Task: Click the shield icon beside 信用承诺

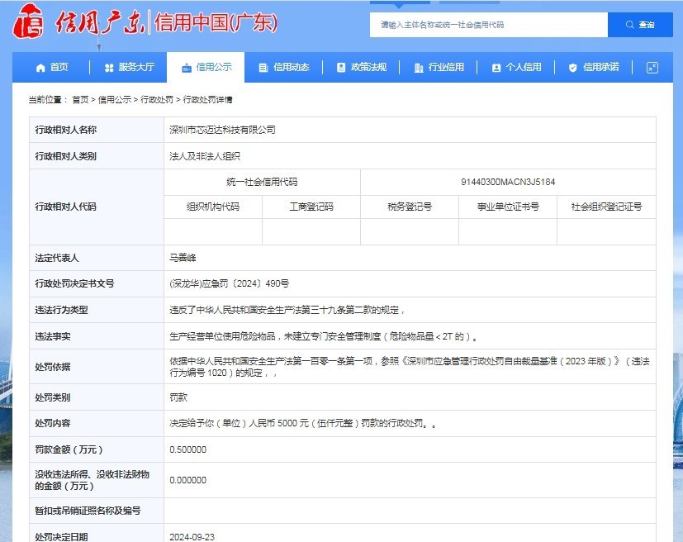Action: [x=572, y=68]
